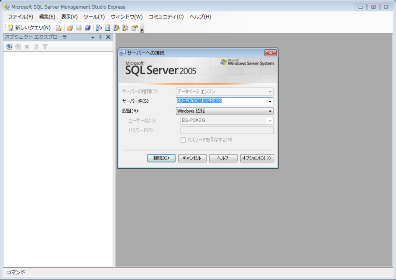Screen dimensions: 396x280
Task: Close the Object Explorer panel
Action: pyautogui.click(x=108, y=37)
